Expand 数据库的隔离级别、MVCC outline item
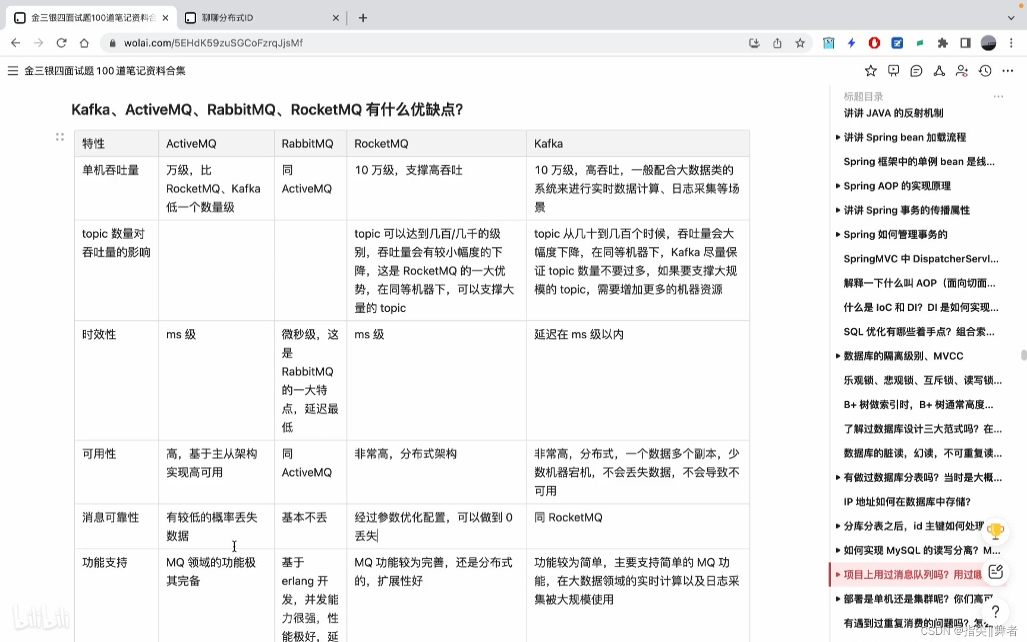 click(838, 356)
